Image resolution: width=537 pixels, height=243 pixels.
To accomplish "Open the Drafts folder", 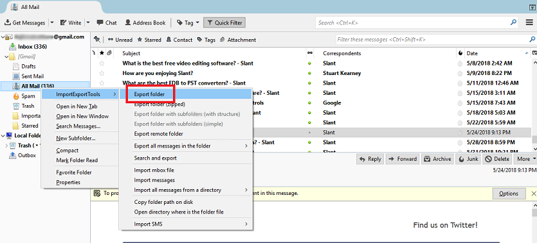I will (24, 67).
